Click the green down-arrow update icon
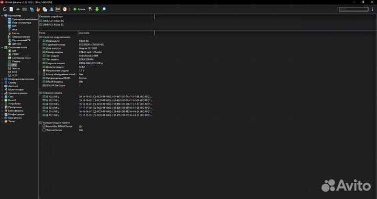This screenshot has height=199, width=377. [x=97, y=9]
